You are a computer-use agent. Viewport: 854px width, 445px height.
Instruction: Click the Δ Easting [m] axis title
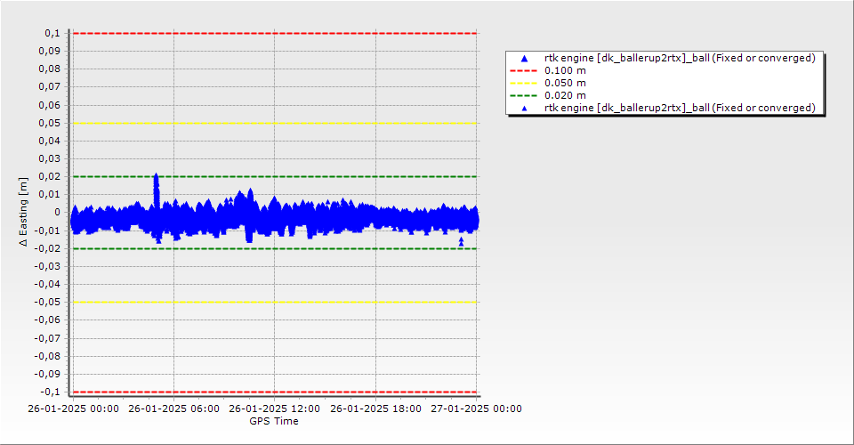[23, 212]
